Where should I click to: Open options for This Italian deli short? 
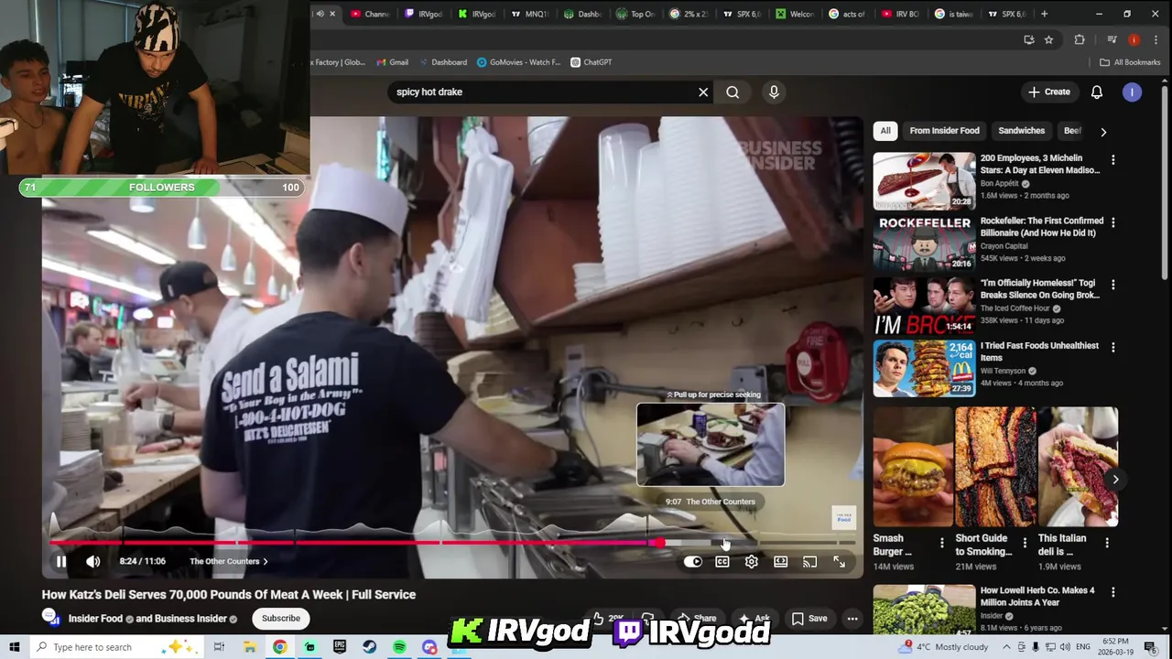(1107, 543)
